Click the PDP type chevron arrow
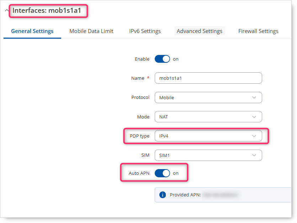Image resolution: width=297 pixels, height=223 pixels. click(254, 136)
